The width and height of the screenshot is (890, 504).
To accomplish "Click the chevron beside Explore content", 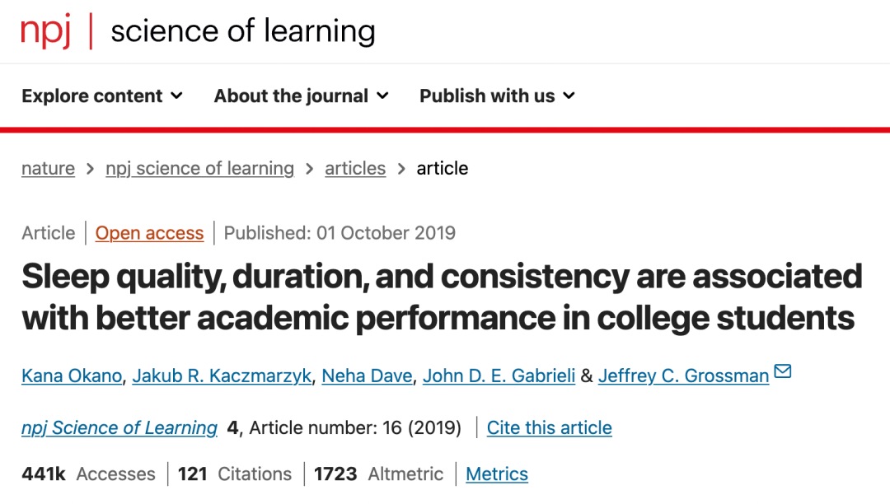I will (177, 96).
